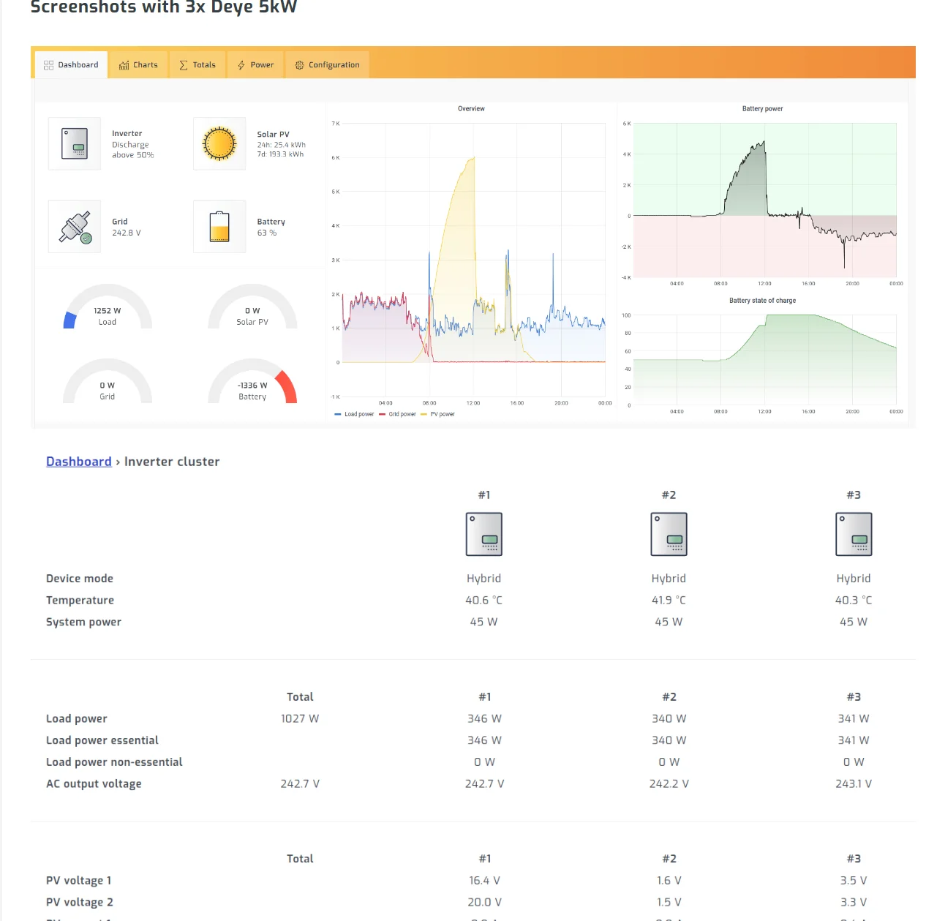Click the -1336 W Battery gauge
The width and height of the screenshot is (926, 921).
pyautogui.click(x=252, y=384)
